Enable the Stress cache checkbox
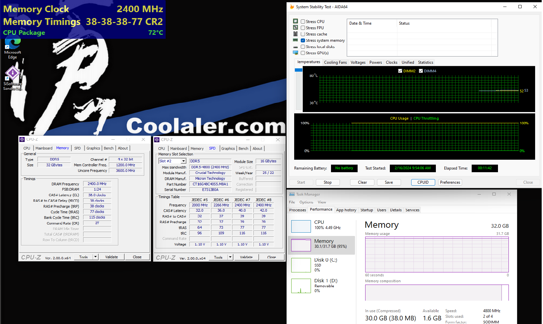 coord(303,34)
